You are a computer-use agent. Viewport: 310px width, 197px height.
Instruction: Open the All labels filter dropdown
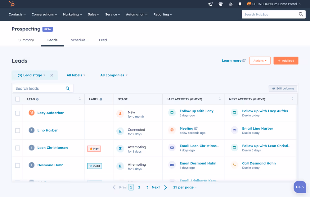click(x=76, y=75)
